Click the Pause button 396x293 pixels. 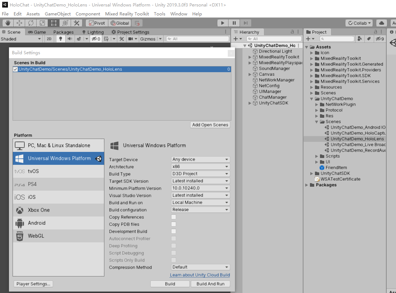pyautogui.click(x=234, y=23)
